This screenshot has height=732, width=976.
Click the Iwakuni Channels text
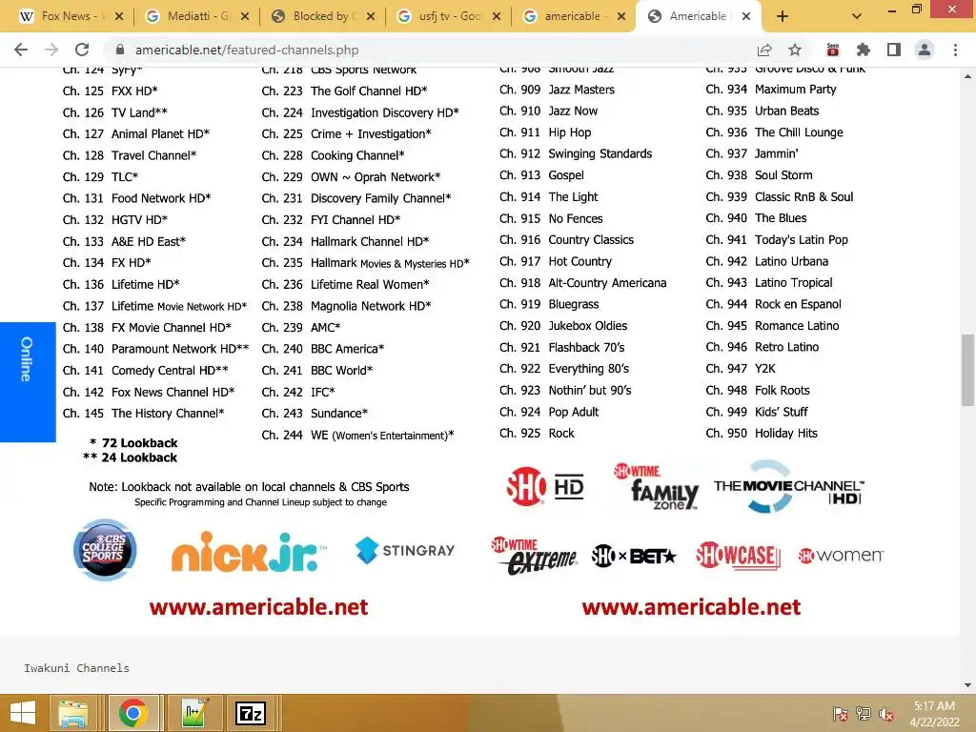(x=76, y=668)
